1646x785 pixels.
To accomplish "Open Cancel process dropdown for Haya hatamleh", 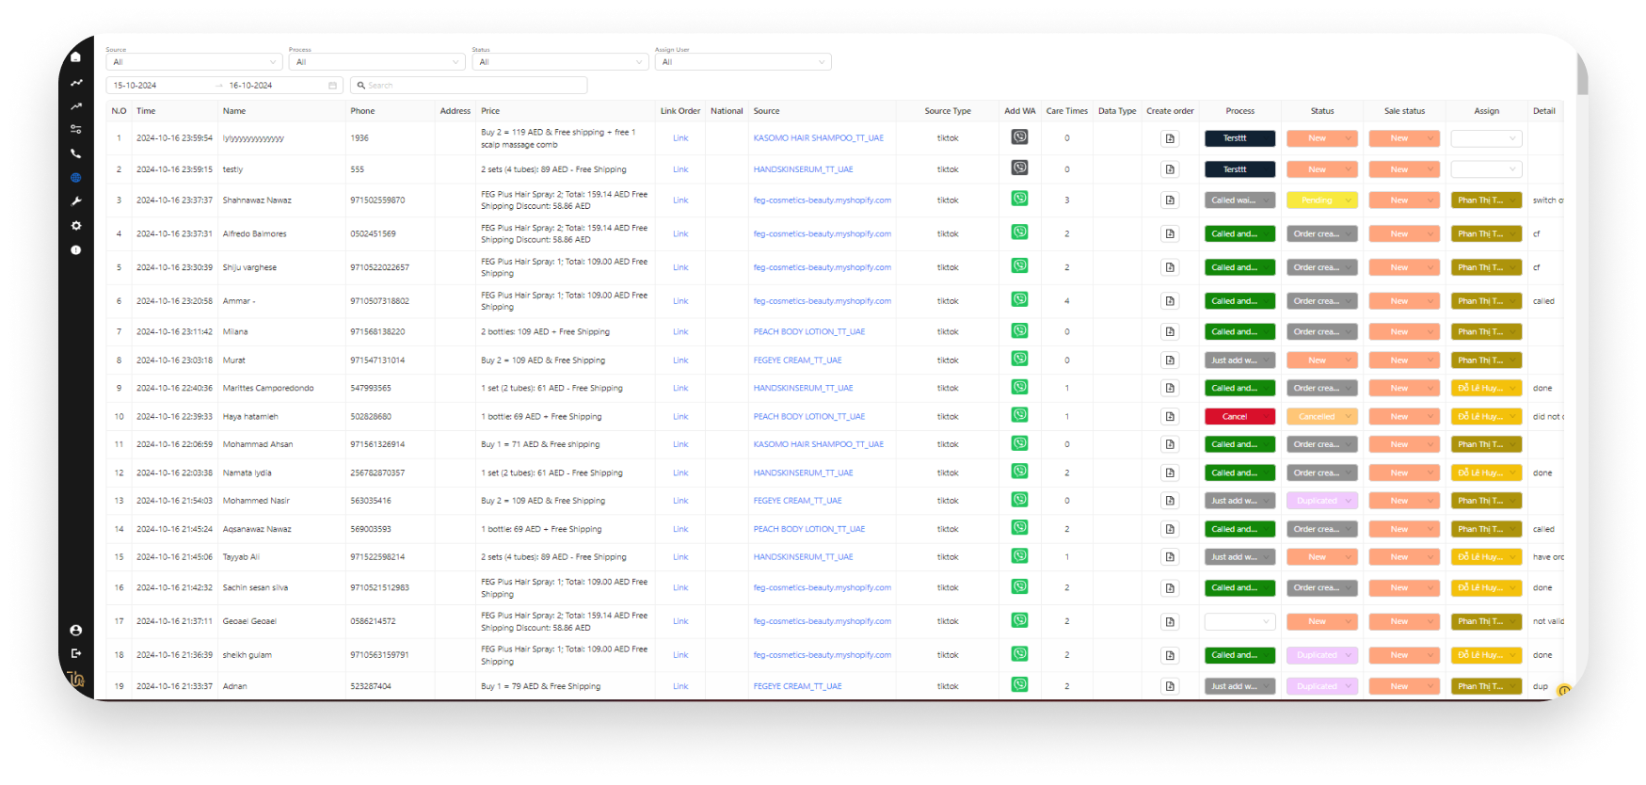I will pos(1239,416).
